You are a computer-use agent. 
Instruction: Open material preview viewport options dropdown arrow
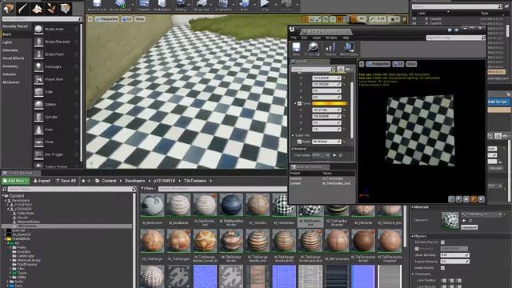[362, 64]
